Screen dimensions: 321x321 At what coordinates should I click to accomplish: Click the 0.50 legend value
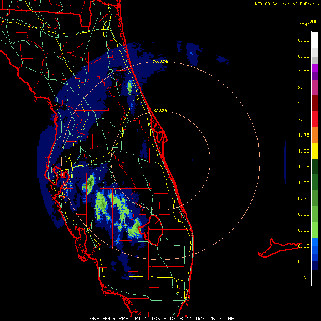click(x=304, y=214)
